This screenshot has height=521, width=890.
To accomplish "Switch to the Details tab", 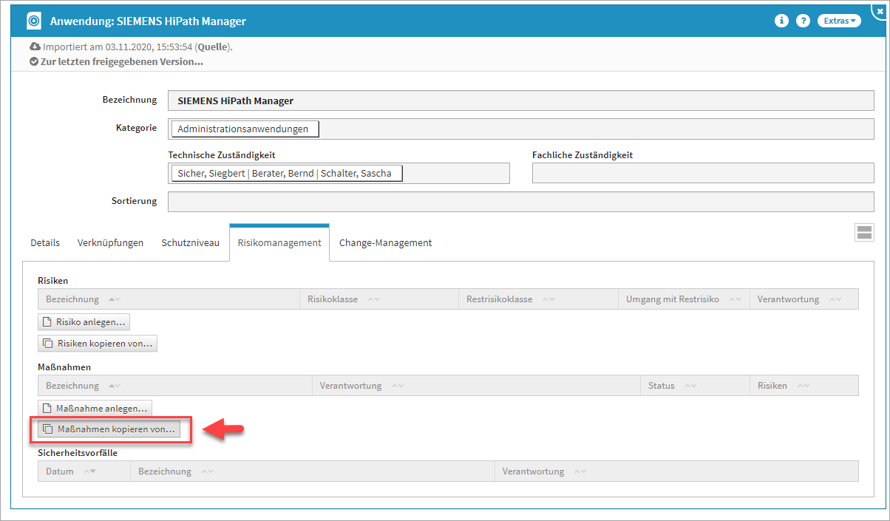I will 45,242.
